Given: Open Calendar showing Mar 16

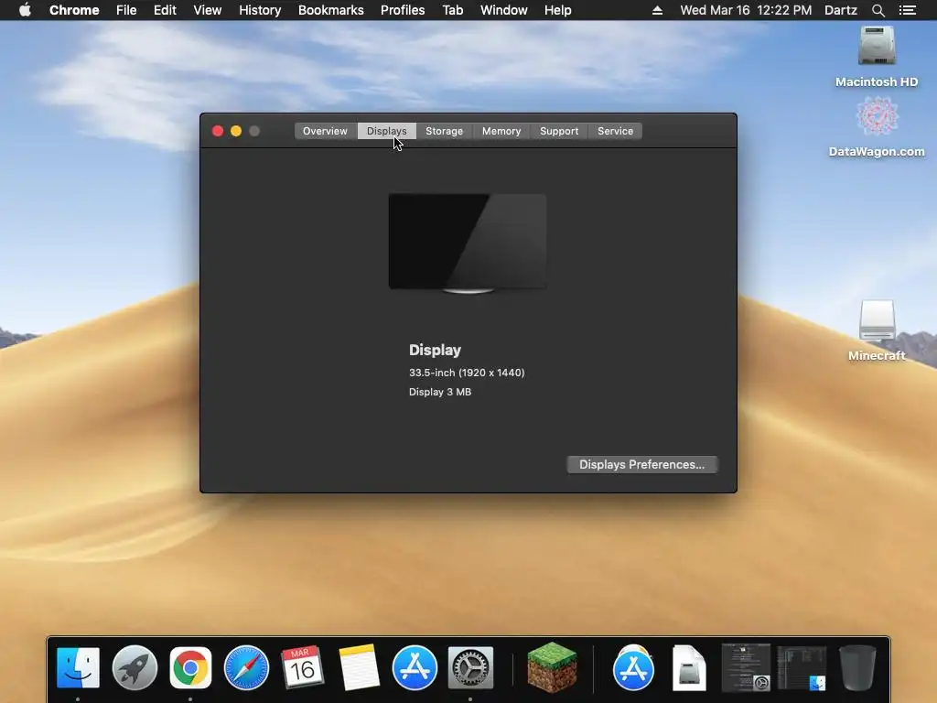Looking at the screenshot, I should tap(302, 667).
